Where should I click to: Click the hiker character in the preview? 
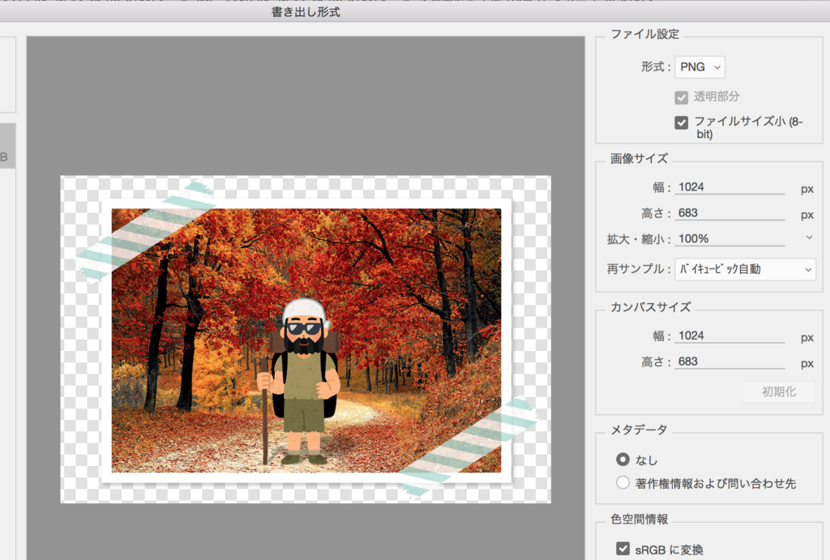click(304, 381)
